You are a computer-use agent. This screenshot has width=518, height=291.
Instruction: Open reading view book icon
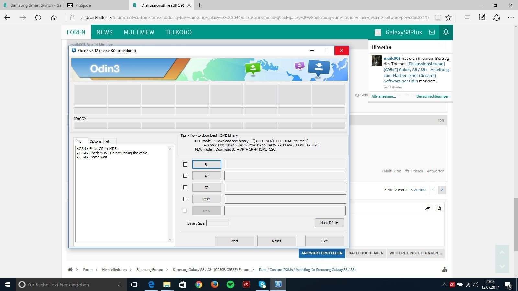pyautogui.click(x=438, y=17)
